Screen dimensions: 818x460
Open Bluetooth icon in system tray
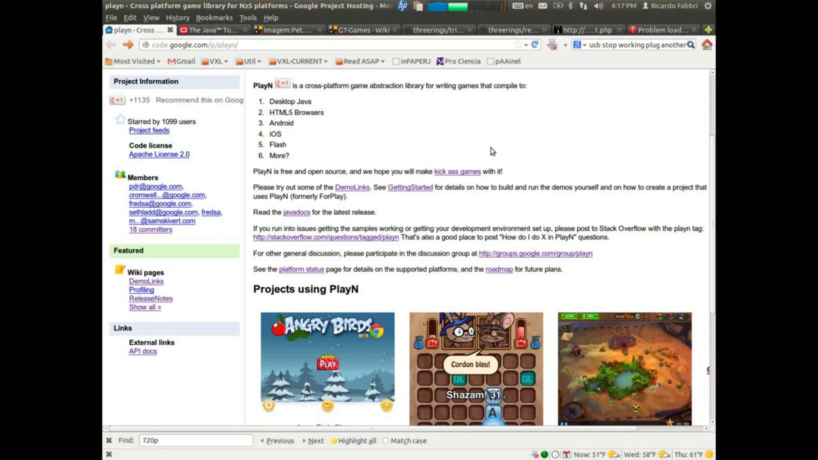(570, 6)
